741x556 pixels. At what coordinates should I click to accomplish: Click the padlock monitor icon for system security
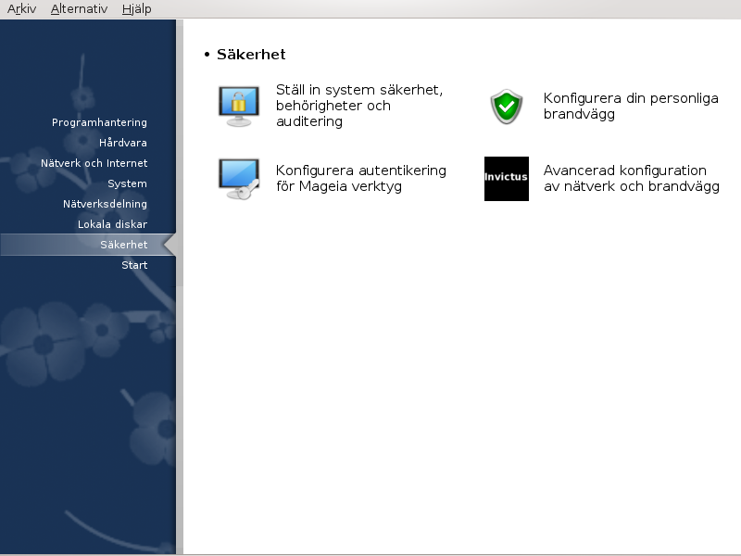(x=238, y=106)
